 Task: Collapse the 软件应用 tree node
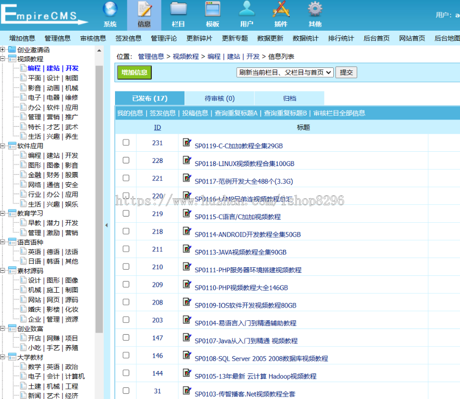pyautogui.click(x=3, y=146)
